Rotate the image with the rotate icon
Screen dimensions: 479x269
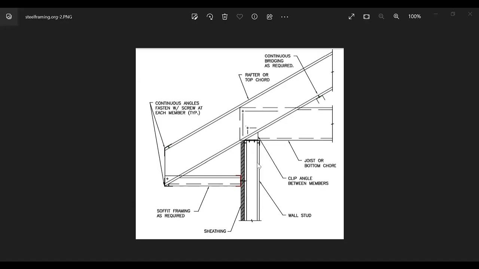(x=210, y=16)
